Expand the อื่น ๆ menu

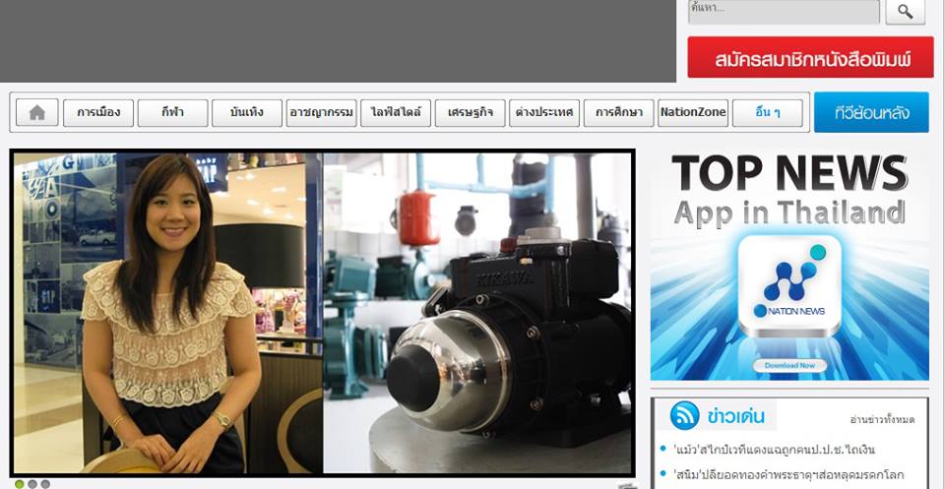click(767, 112)
